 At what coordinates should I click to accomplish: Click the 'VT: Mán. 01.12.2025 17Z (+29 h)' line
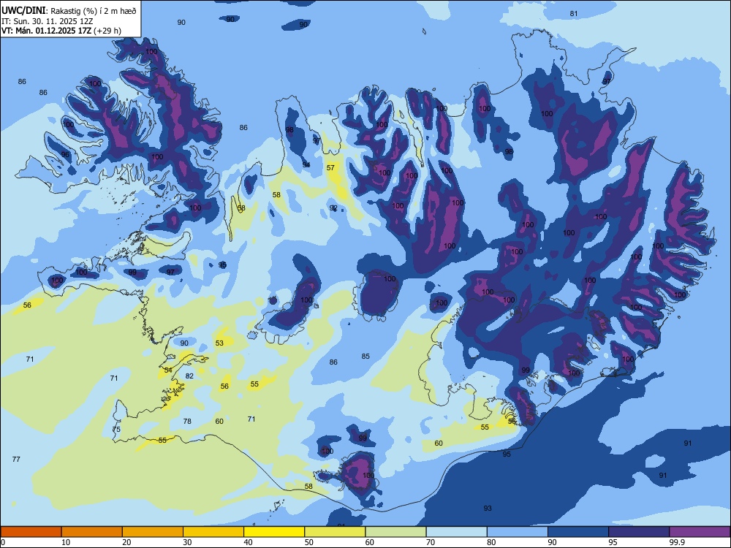point(61,31)
